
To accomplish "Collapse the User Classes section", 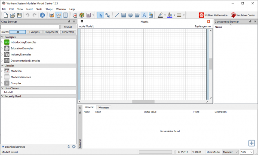I will click(2, 88).
